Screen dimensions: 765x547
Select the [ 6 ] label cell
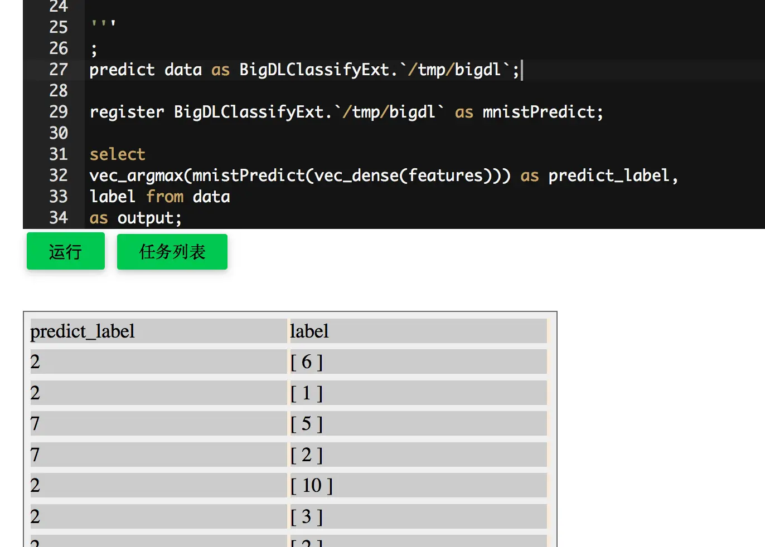[x=418, y=362]
